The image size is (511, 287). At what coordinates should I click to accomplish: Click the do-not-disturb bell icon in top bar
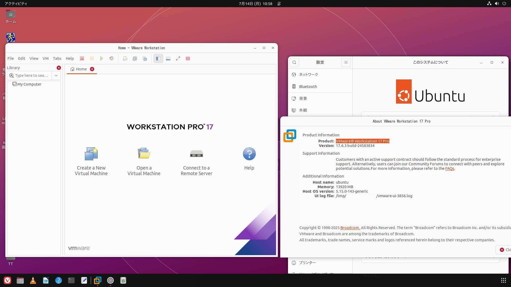[x=279, y=3]
